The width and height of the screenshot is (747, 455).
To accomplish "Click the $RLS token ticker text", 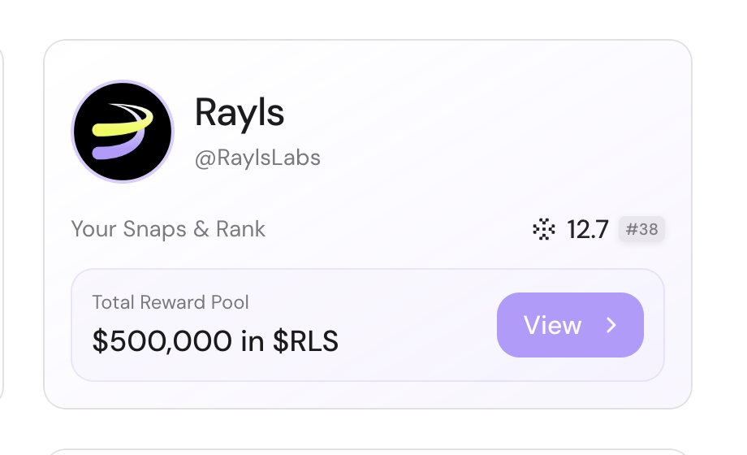I will (305, 341).
